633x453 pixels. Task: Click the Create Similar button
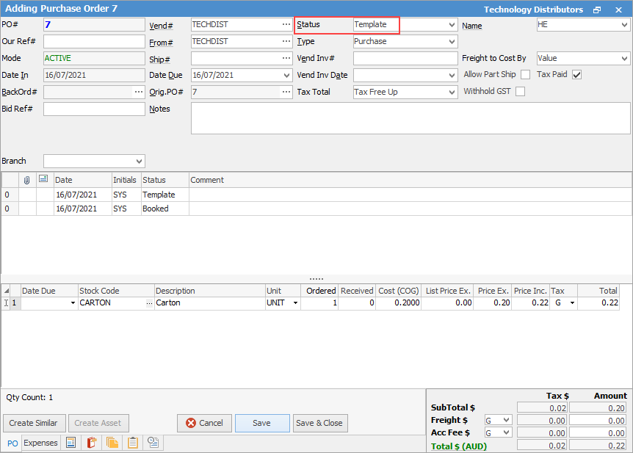point(34,423)
